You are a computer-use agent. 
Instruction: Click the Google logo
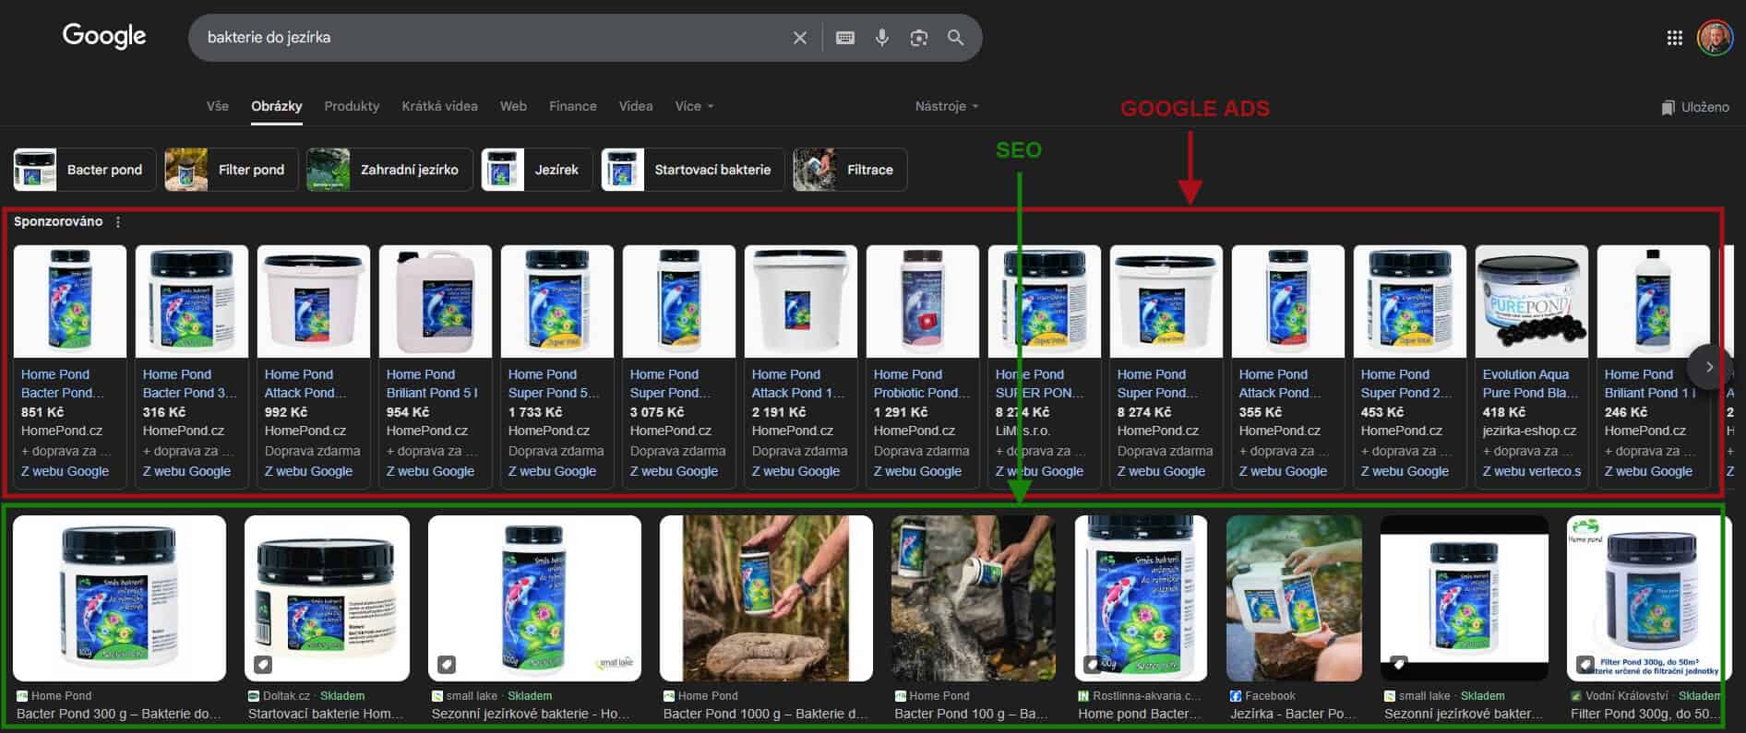click(x=104, y=36)
